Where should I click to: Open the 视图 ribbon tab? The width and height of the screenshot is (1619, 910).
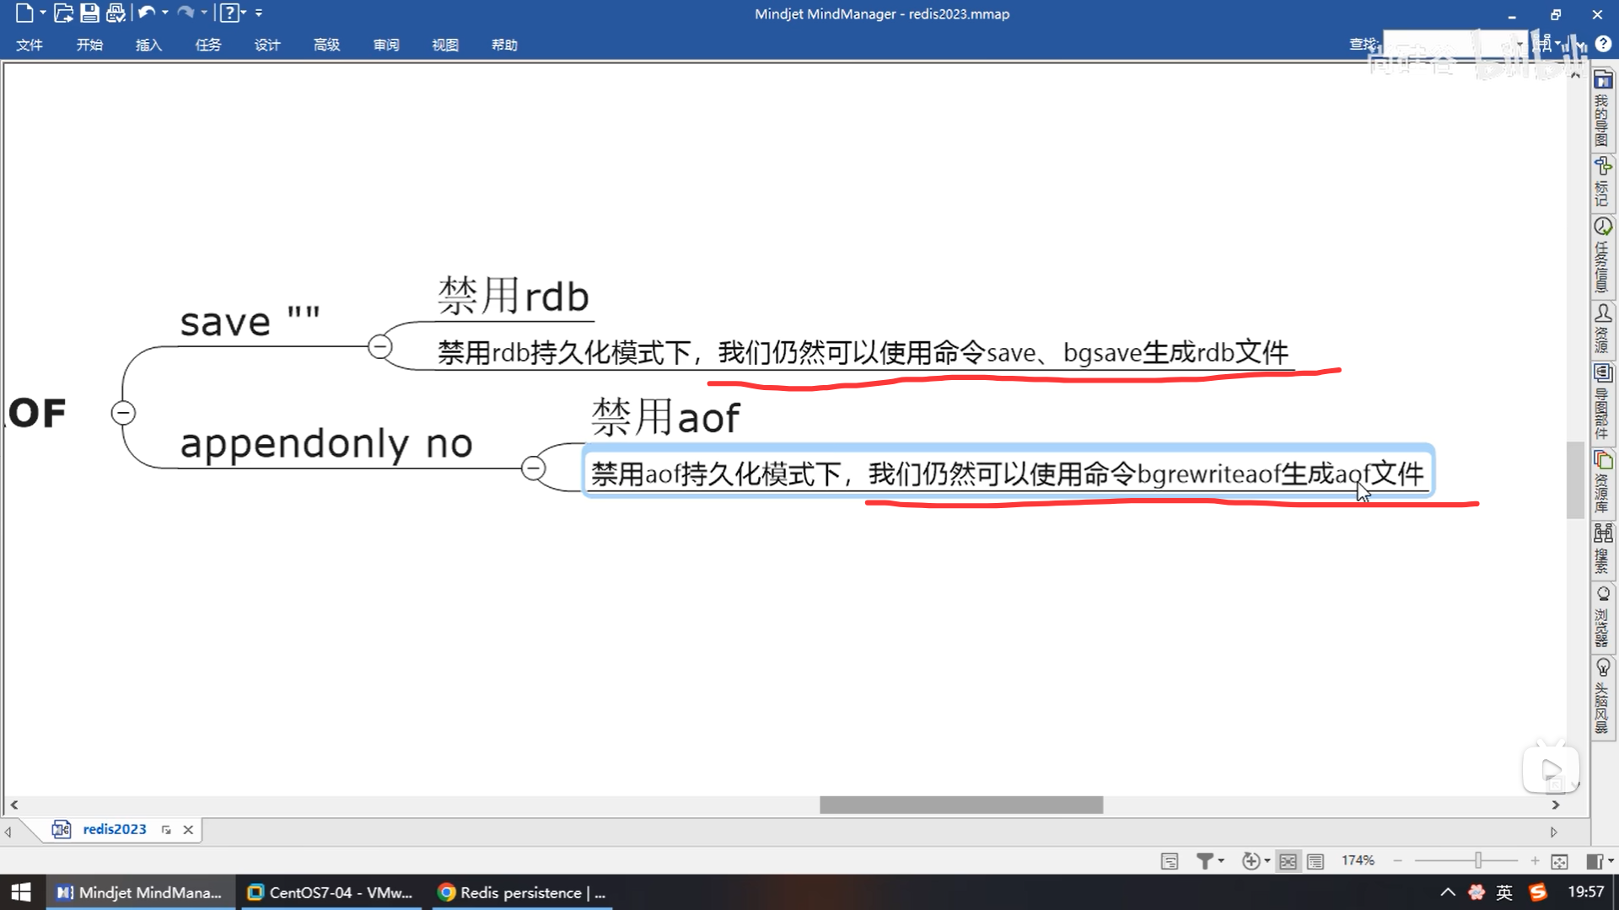445,45
